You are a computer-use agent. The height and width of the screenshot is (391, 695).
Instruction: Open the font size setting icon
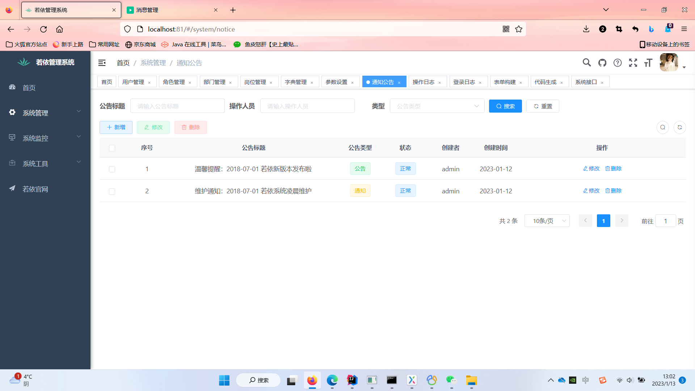pos(648,63)
